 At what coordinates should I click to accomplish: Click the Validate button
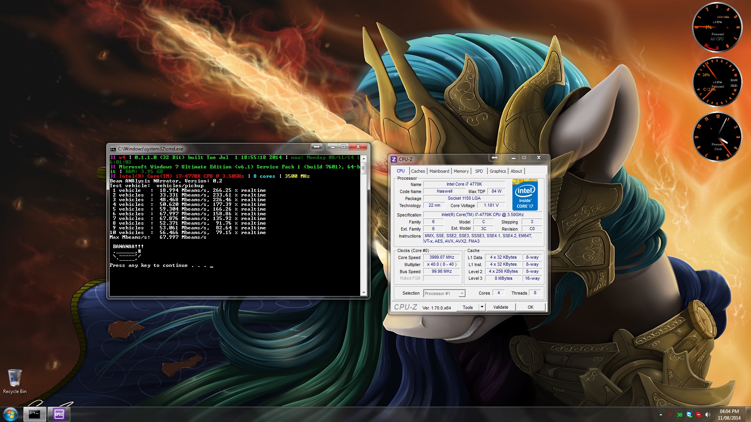501,307
